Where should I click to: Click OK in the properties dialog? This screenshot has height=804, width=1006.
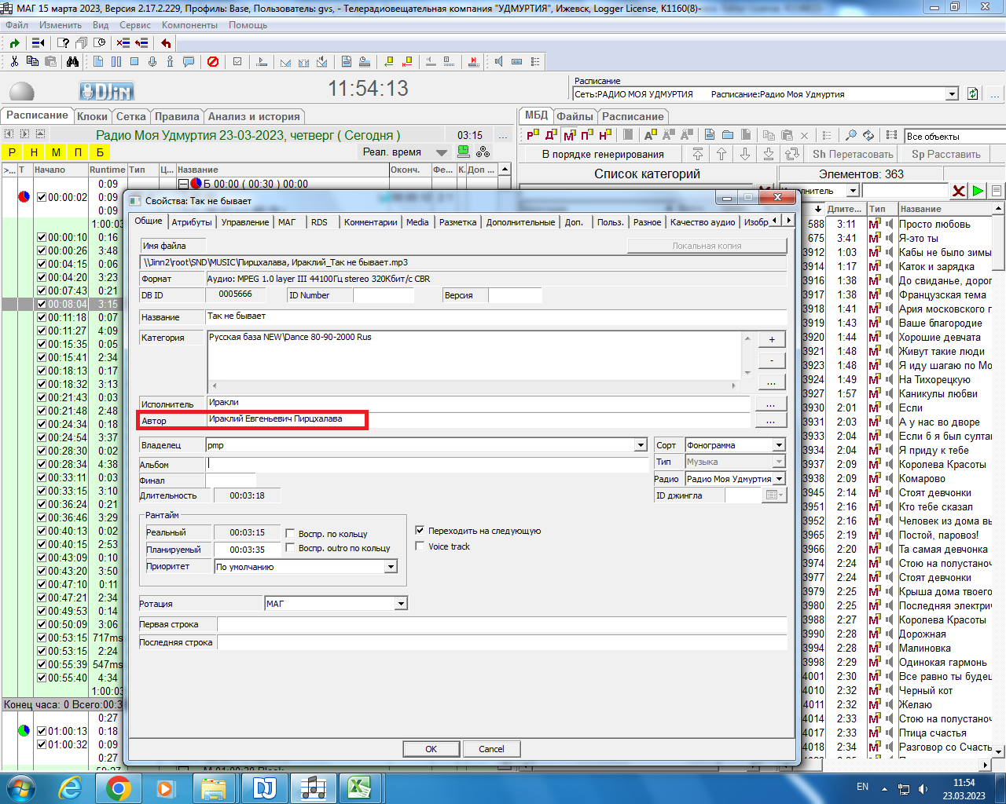click(431, 749)
